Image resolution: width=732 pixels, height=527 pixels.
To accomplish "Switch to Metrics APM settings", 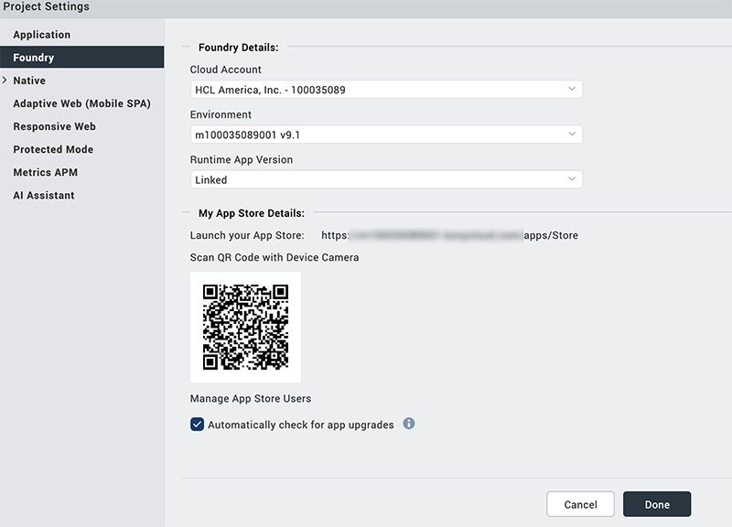I will click(45, 172).
